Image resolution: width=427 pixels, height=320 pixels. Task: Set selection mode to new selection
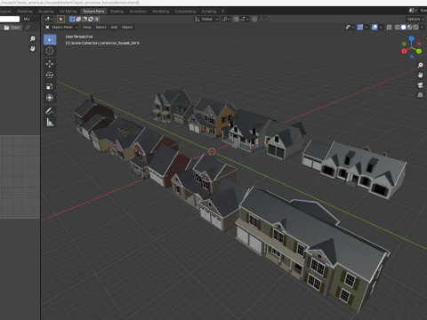click(72, 20)
